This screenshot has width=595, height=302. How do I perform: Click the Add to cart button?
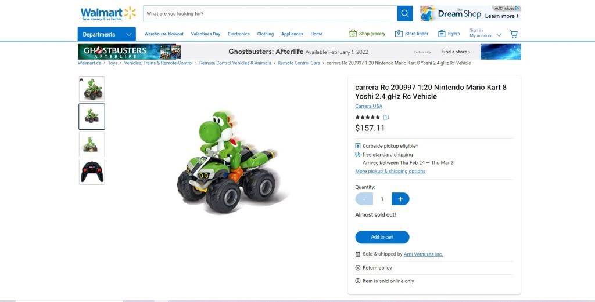click(382, 237)
